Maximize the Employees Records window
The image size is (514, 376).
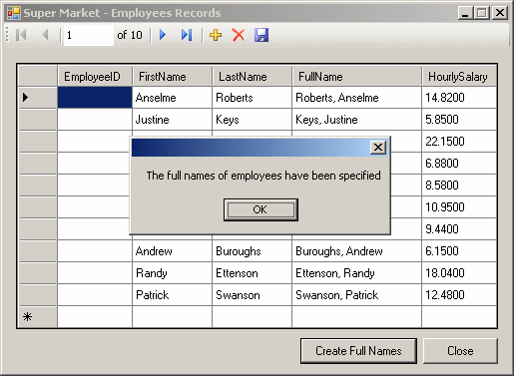pos(481,13)
